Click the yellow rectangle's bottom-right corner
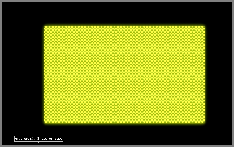This screenshot has width=234, height=147. pos(205,123)
